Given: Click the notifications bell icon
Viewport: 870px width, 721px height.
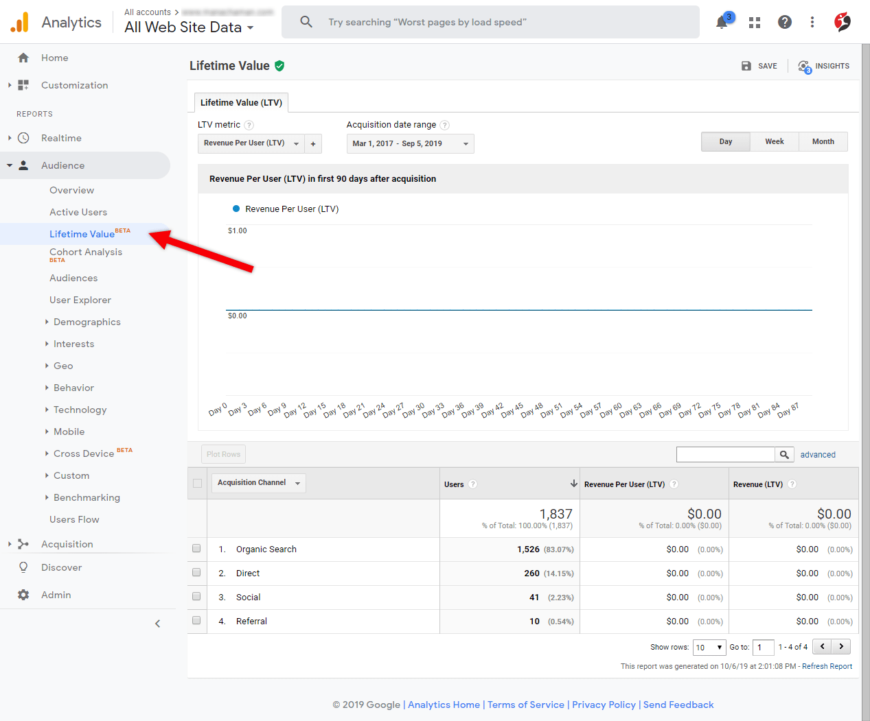Looking at the screenshot, I should click(x=721, y=22).
